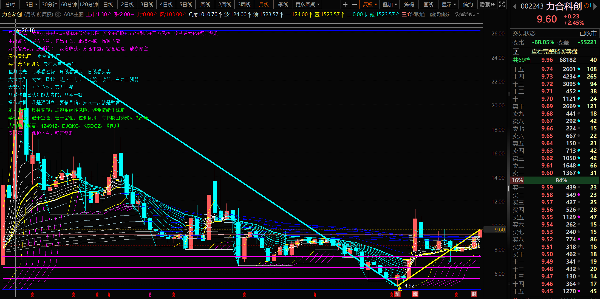This screenshot has height=299, width=600.
Task: Switch to the 日线 daily tab
Action: click(108, 4)
